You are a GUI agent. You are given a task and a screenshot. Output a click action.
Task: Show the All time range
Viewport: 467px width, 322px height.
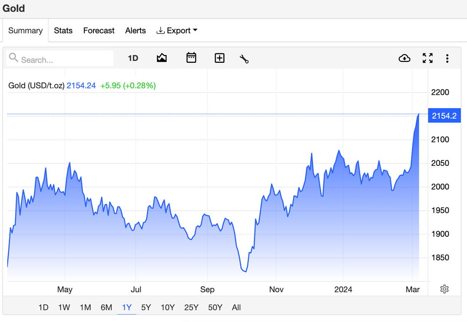click(236, 307)
